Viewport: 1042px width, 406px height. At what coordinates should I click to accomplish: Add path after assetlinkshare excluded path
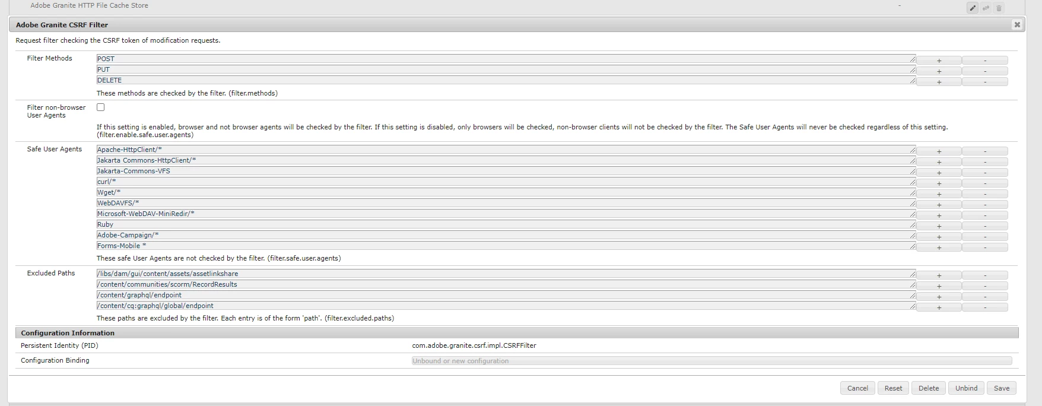(x=939, y=275)
